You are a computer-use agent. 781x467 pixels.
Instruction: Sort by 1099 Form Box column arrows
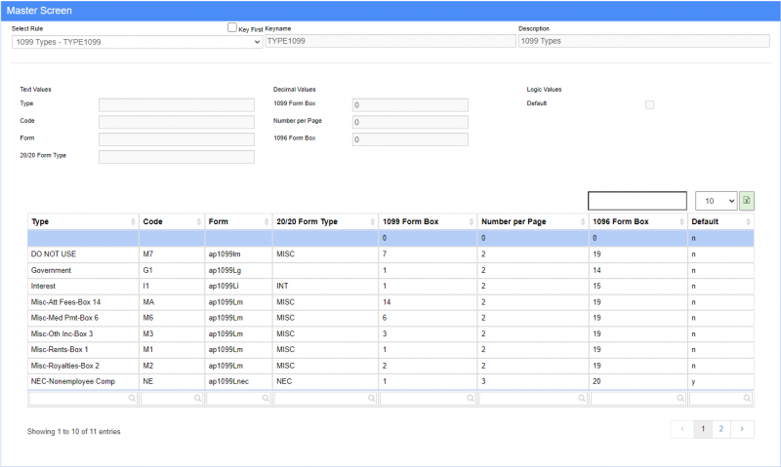471,222
